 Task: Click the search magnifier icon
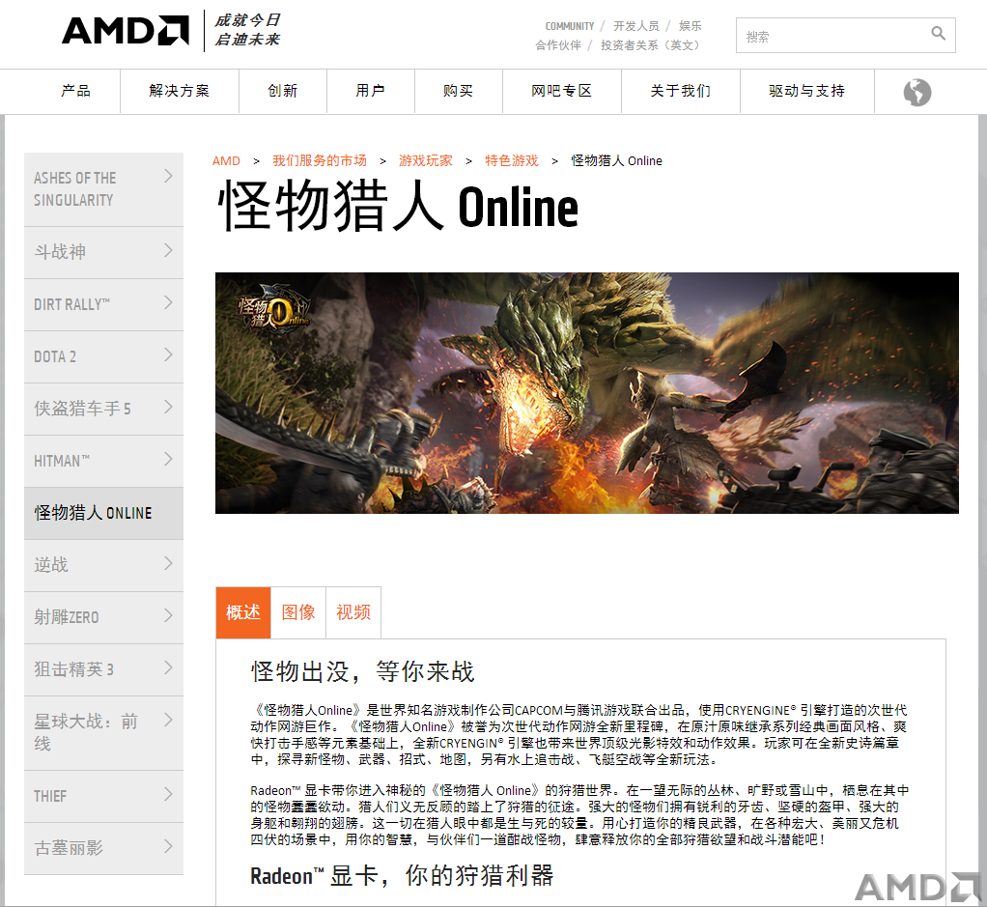pyautogui.click(x=938, y=34)
